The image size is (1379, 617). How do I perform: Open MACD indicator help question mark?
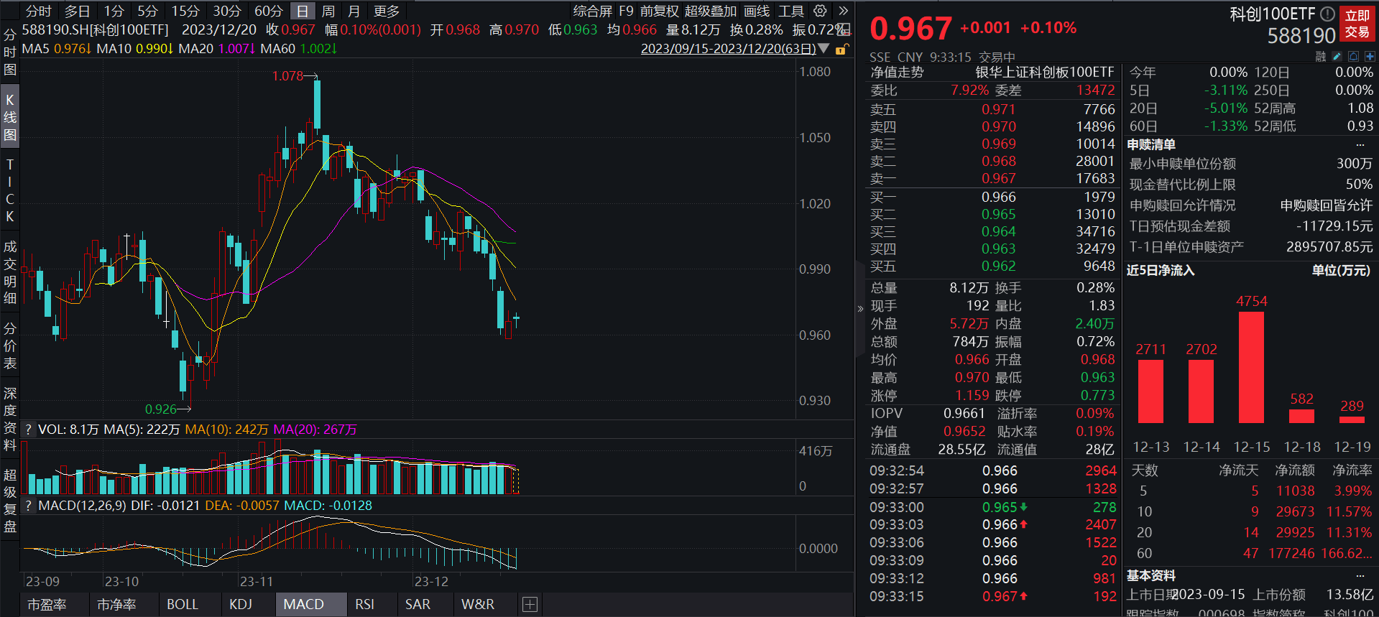[28, 506]
